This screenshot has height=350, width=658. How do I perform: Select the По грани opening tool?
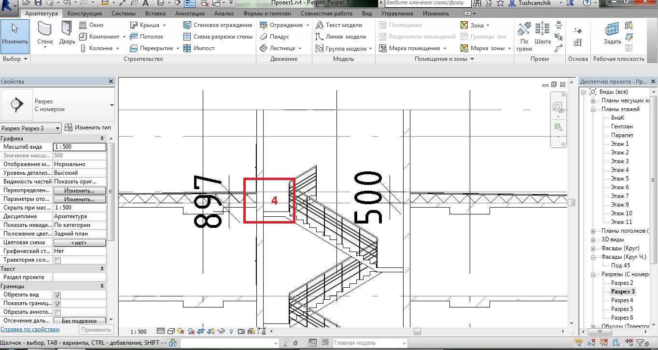[x=524, y=36]
